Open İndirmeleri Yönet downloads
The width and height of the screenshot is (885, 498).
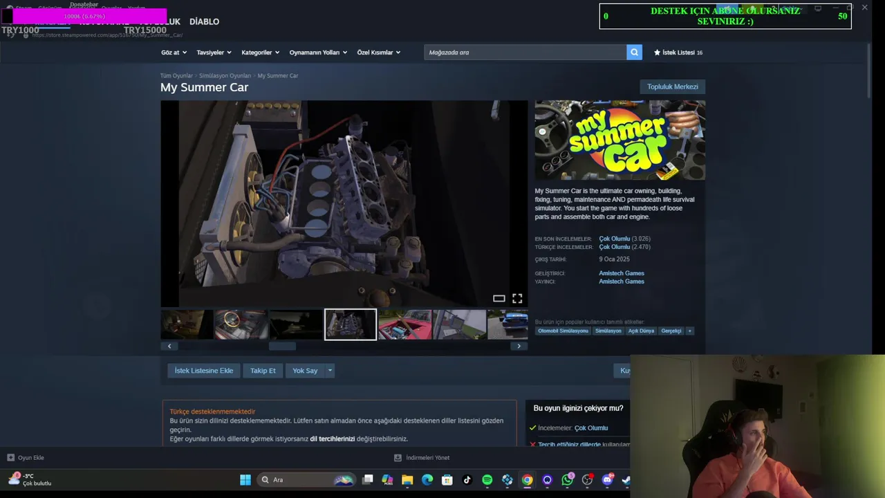point(422,458)
